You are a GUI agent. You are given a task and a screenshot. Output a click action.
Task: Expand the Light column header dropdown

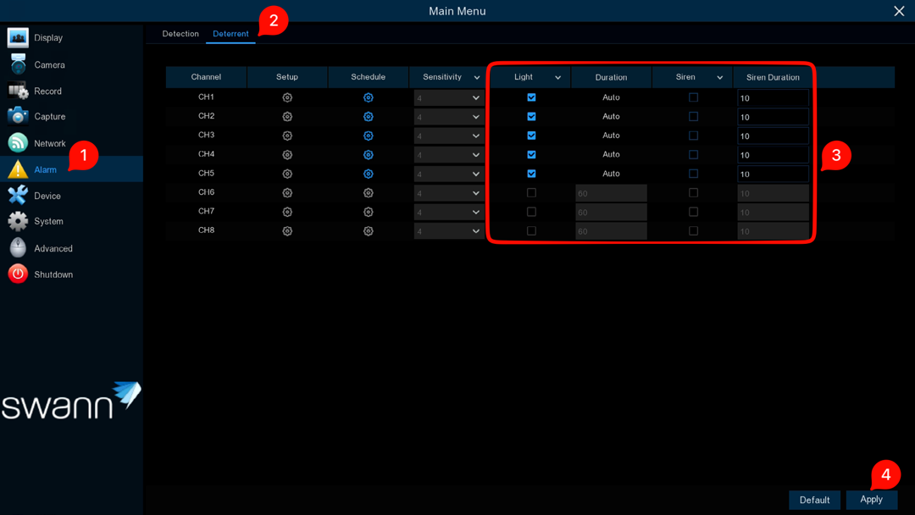[x=557, y=77]
